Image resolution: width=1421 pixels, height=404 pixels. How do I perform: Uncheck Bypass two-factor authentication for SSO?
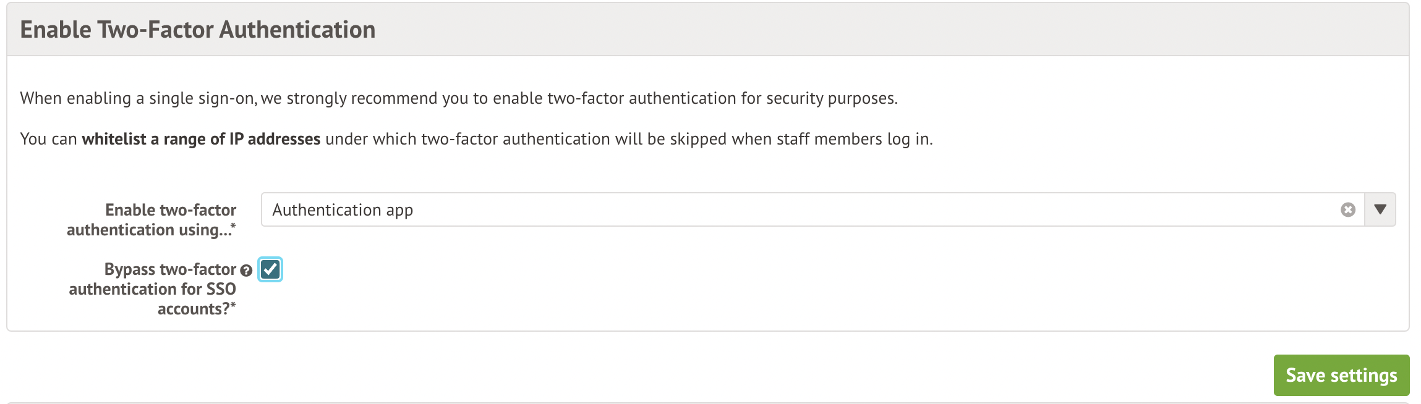(270, 269)
